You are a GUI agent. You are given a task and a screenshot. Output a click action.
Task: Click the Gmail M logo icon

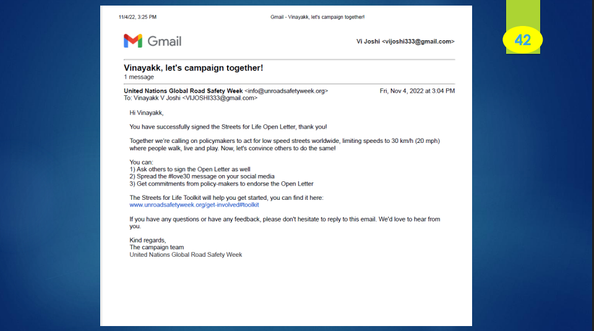(x=133, y=41)
